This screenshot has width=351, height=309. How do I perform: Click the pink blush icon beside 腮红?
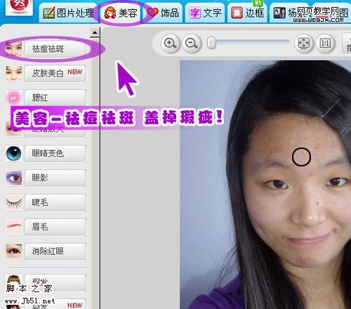click(x=13, y=98)
